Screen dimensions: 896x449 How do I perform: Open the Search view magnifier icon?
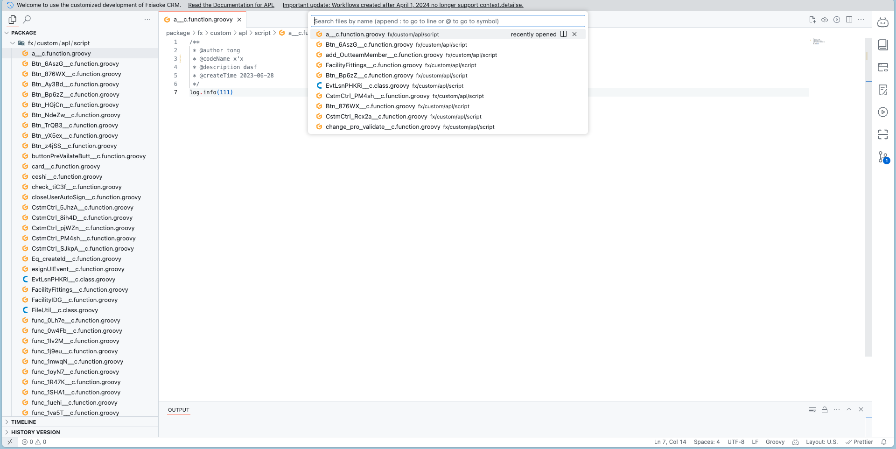point(27,20)
